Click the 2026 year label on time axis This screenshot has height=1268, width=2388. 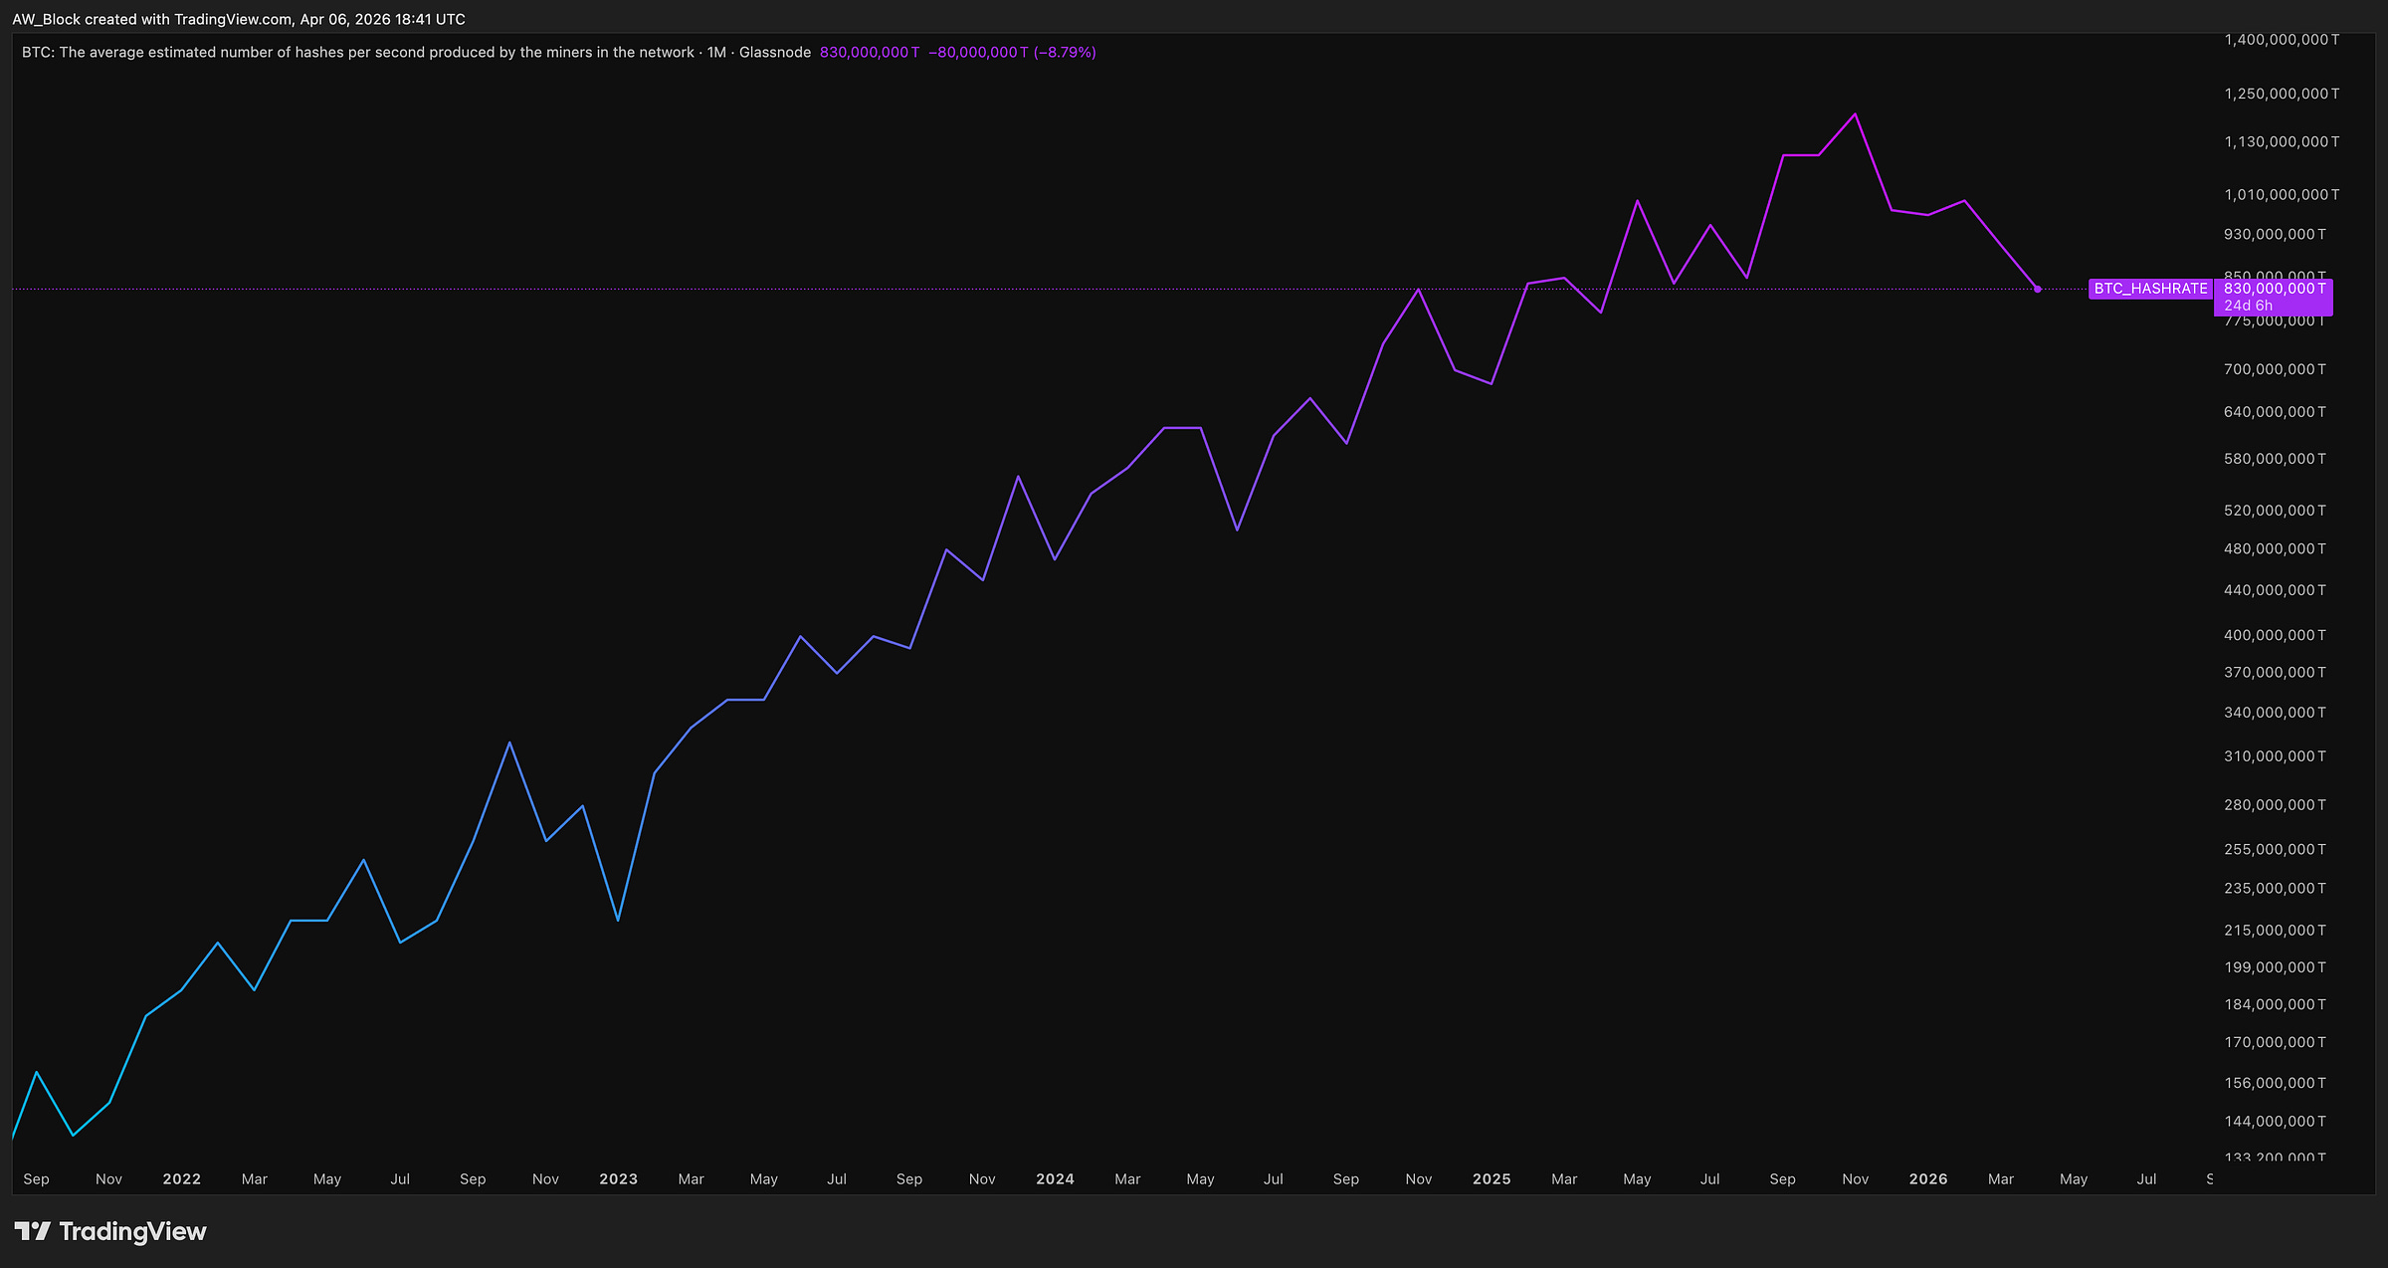pos(1928,1178)
